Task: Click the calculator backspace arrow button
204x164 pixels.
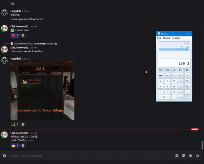Action: (161, 76)
